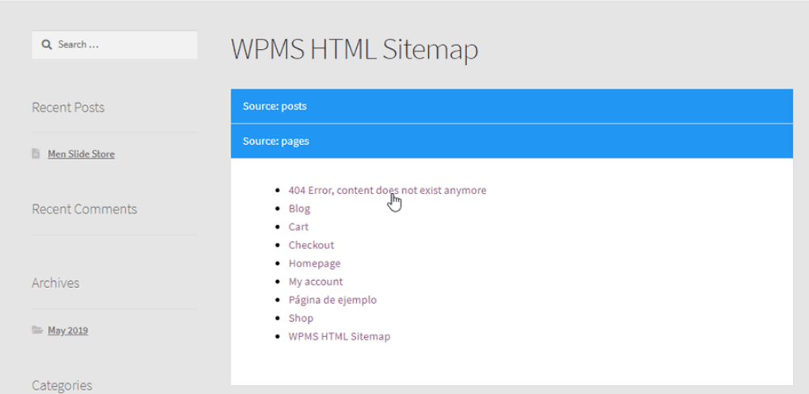Click the folder icon beside May 2019
The width and height of the screenshot is (809, 394).
[x=37, y=330]
